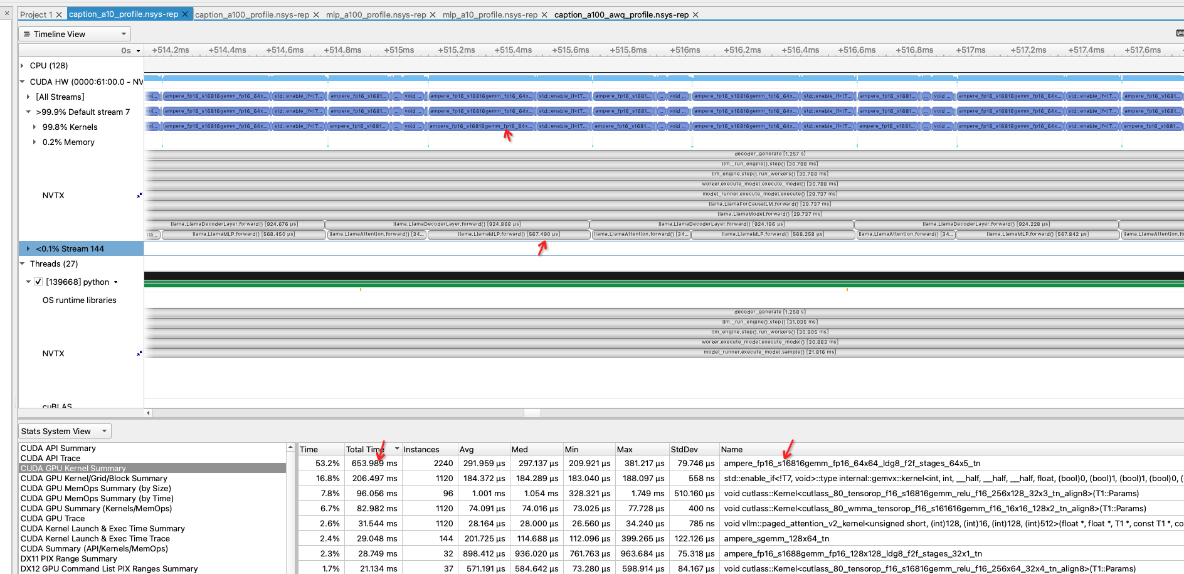Close the caption_a100_awq_profile.nsys-rep tab
This screenshot has height=574, width=1184.
[x=695, y=14]
